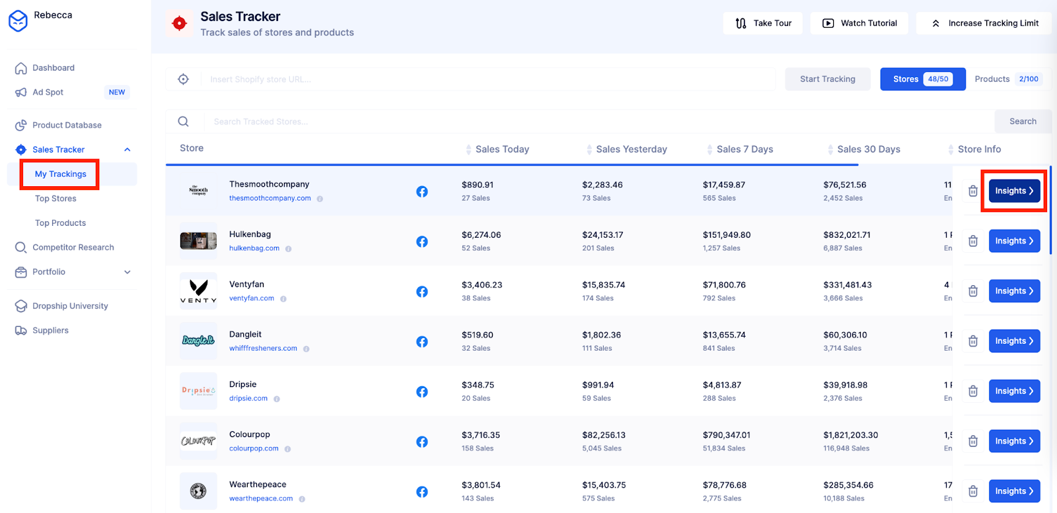Sort by Sales 30 Days column

click(x=864, y=149)
